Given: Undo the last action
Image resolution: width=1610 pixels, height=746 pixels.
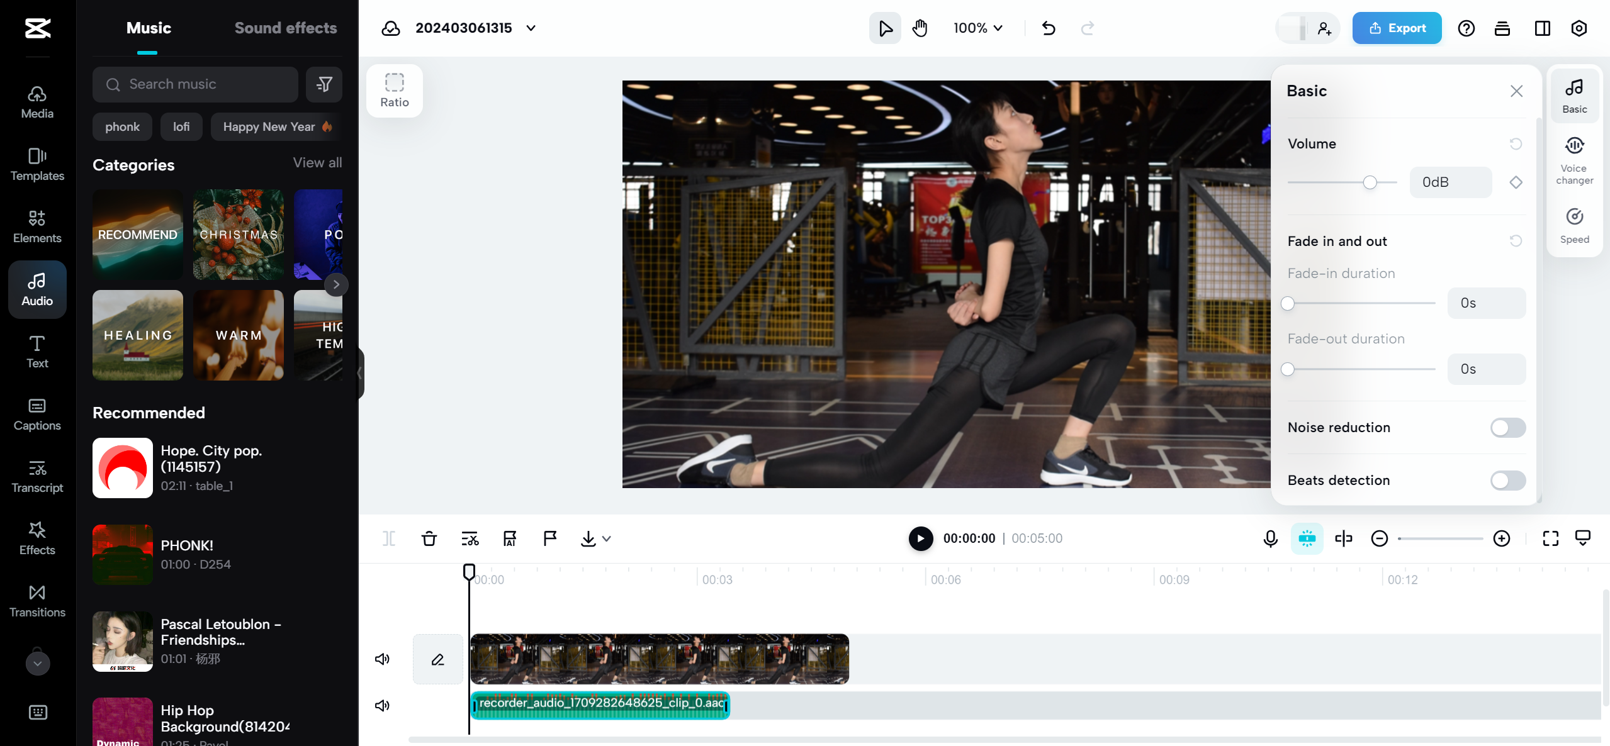Looking at the screenshot, I should pyautogui.click(x=1047, y=28).
